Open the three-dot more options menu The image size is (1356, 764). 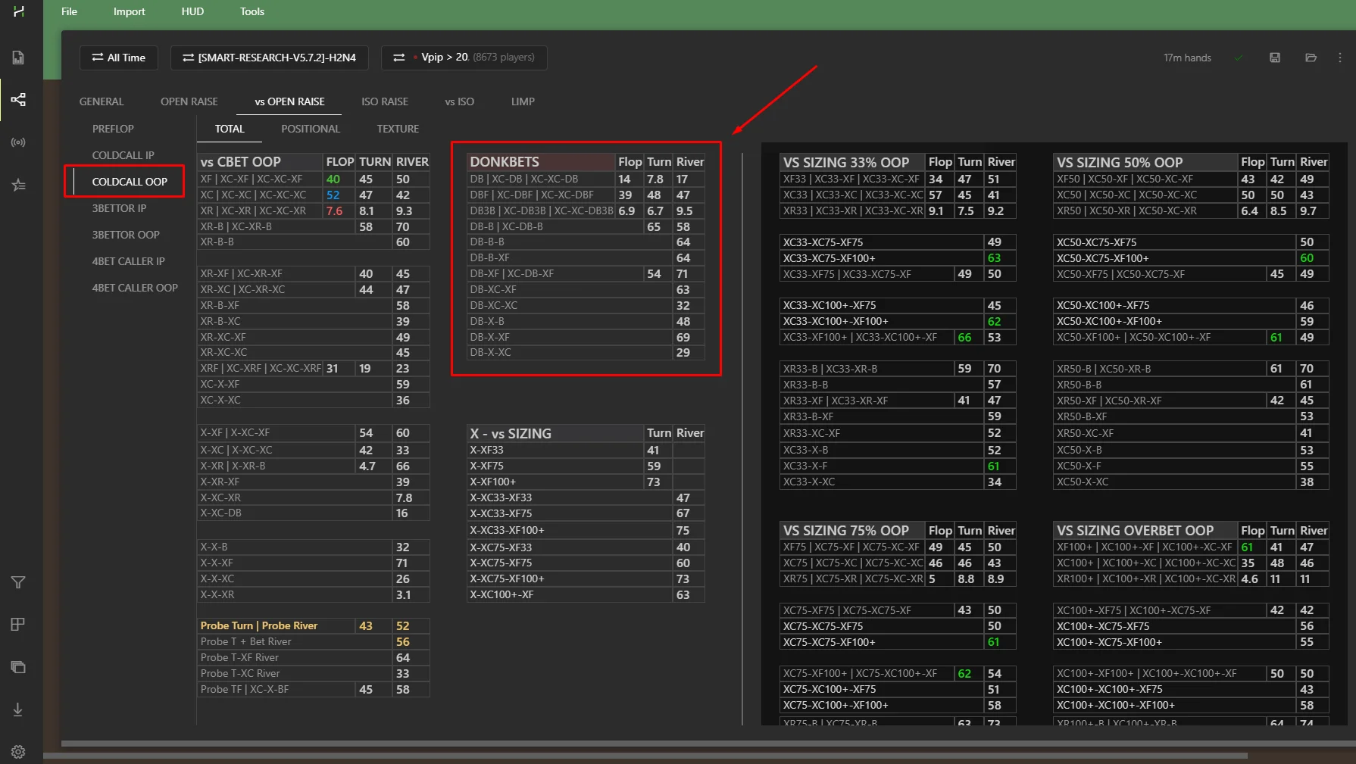(1339, 58)
